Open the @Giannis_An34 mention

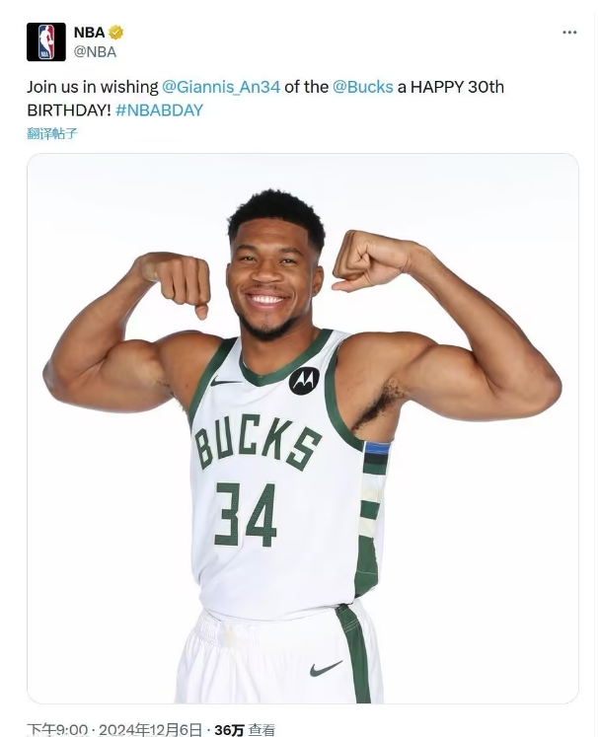(221, 87)
